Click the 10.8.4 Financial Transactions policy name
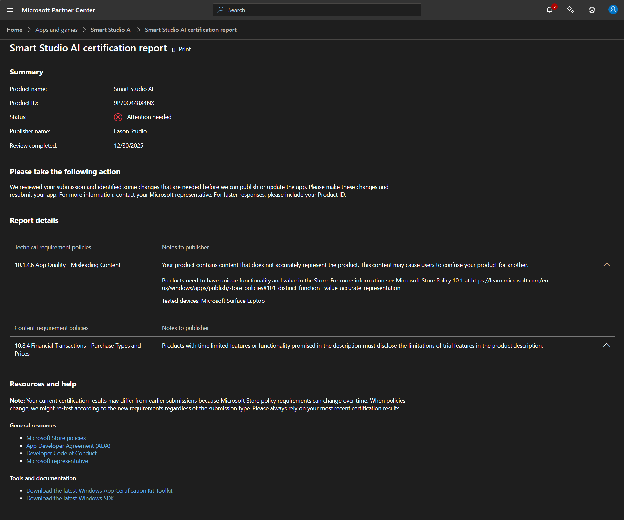The width and height of the screenshot is (624, 520). coord(78,350)
